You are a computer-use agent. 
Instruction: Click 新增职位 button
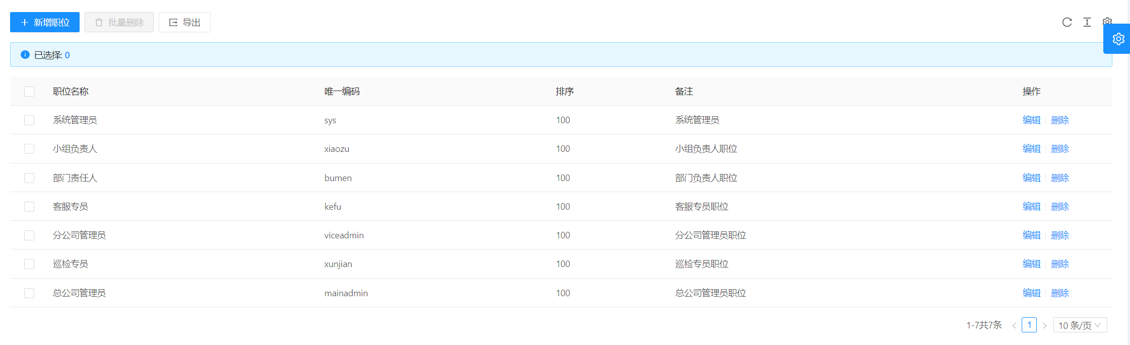pyautogui.click(x=45, y=22)
